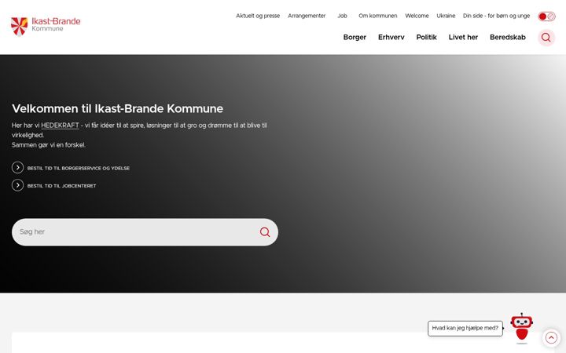Click the Velkommen til Ikast-Brande Kommune heading
This screenshot has width=566, height=353.
click(118, 108)
